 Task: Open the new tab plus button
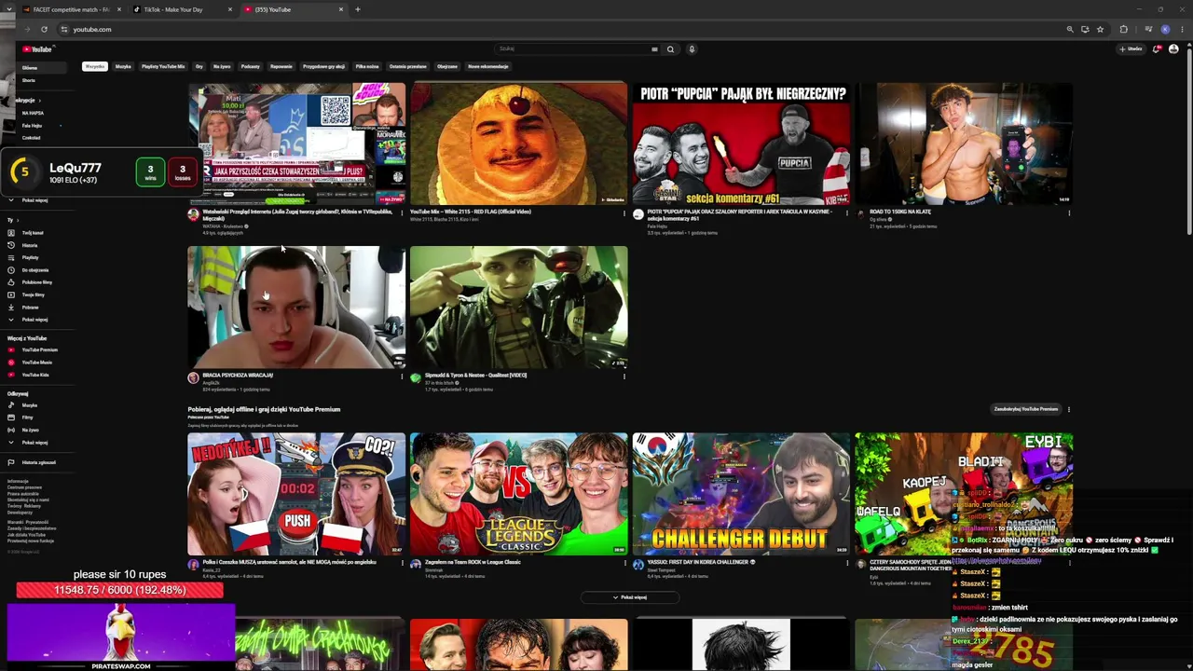click(357, 9)
